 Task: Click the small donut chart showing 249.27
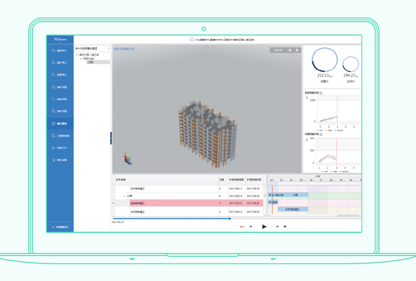click(x=351, y=64)
